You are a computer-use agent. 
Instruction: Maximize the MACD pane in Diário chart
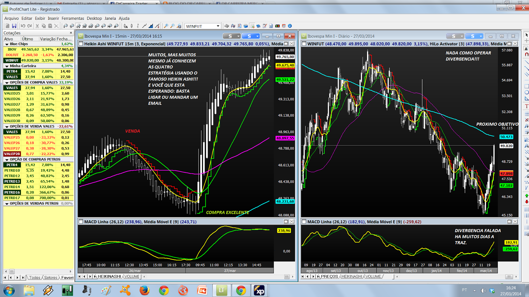(x=509, y=222)
